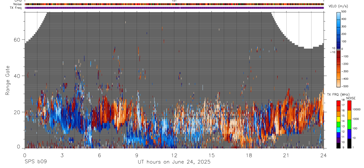Click hour '3' on the time axis
Screen dimensions: 364x168
[62, 155]
